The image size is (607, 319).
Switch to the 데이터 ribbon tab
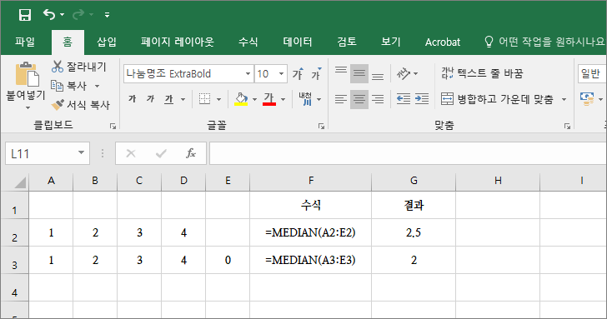click(x=298, y=42)
